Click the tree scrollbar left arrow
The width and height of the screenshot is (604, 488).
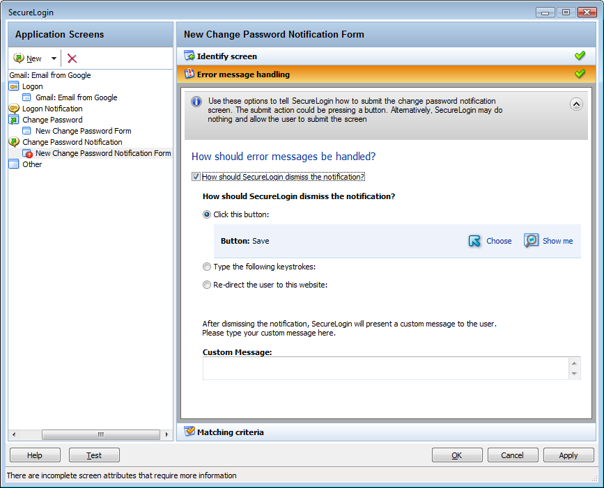pyautogui.click(x=14, y=434)
